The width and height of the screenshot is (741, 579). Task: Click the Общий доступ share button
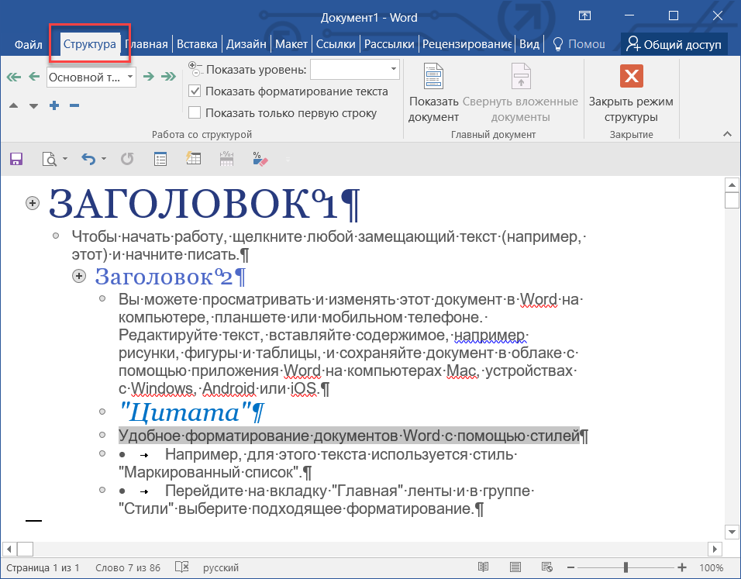pos(674,44)
